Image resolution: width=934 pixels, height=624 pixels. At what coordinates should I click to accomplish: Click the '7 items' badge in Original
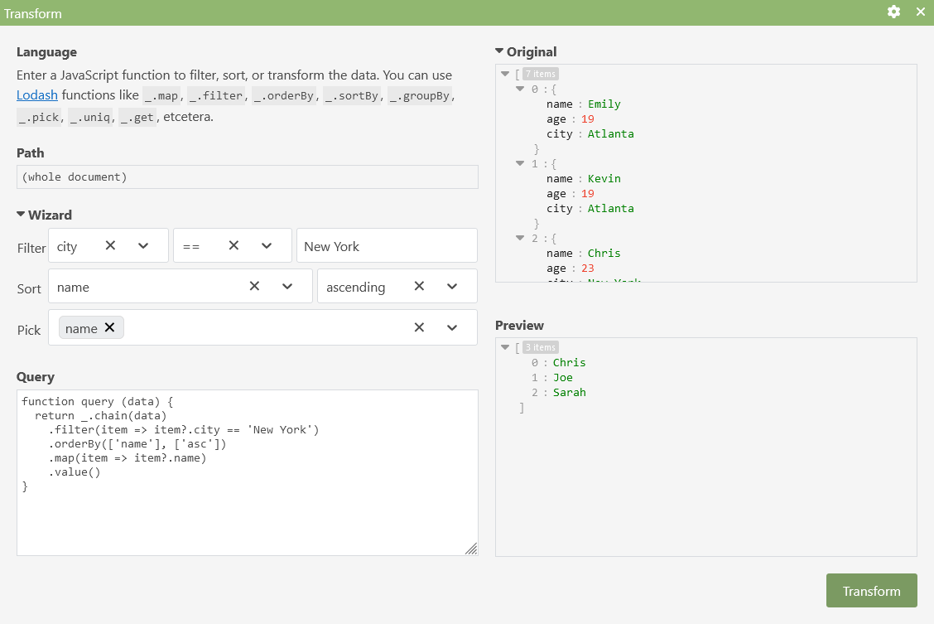pos(541,74)
